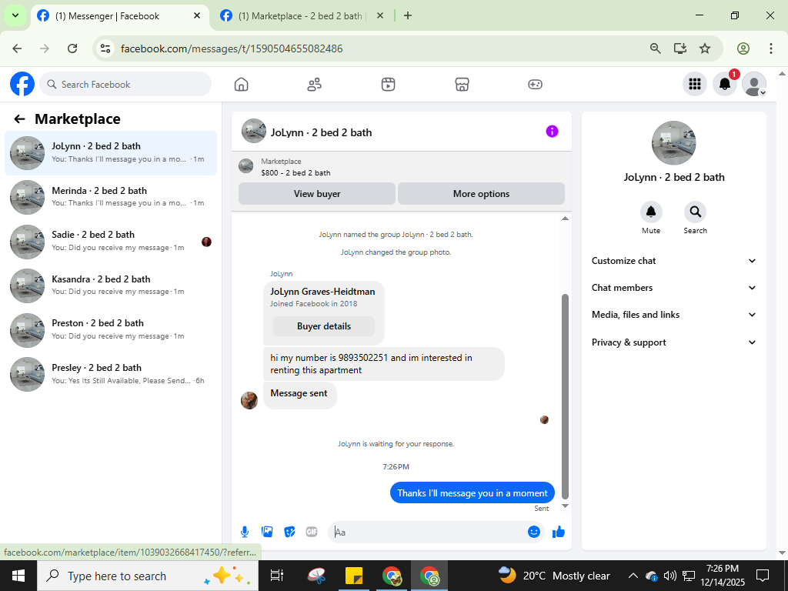788x591 pixels.
Task: Click the 'Thanks I'll message you' bubble
Action: point(472,493)
